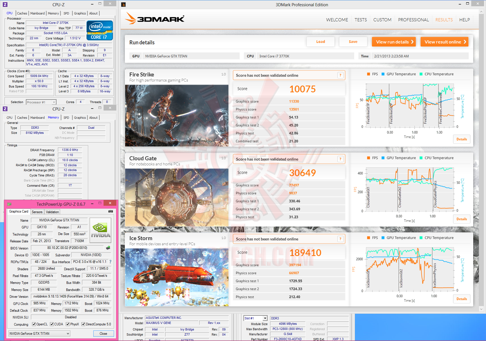Image resolution: width=486 pixels, height=341 pixels.
Task: Click the 3DMark scrollbar down arrow
Action: pyautogui.click(x=481, y=309)
